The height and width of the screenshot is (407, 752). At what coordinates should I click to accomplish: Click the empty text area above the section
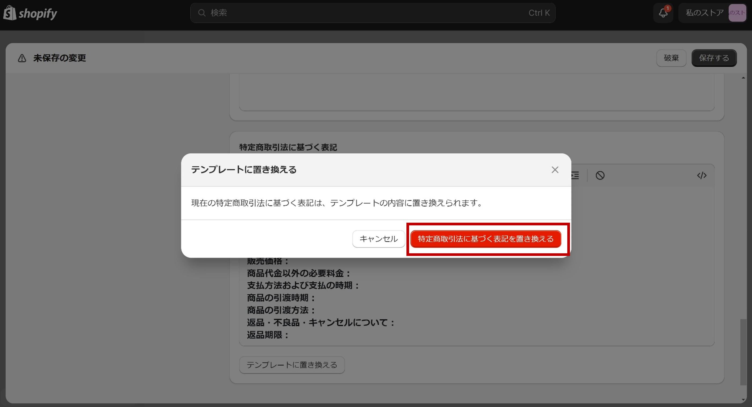coord(477,92)
